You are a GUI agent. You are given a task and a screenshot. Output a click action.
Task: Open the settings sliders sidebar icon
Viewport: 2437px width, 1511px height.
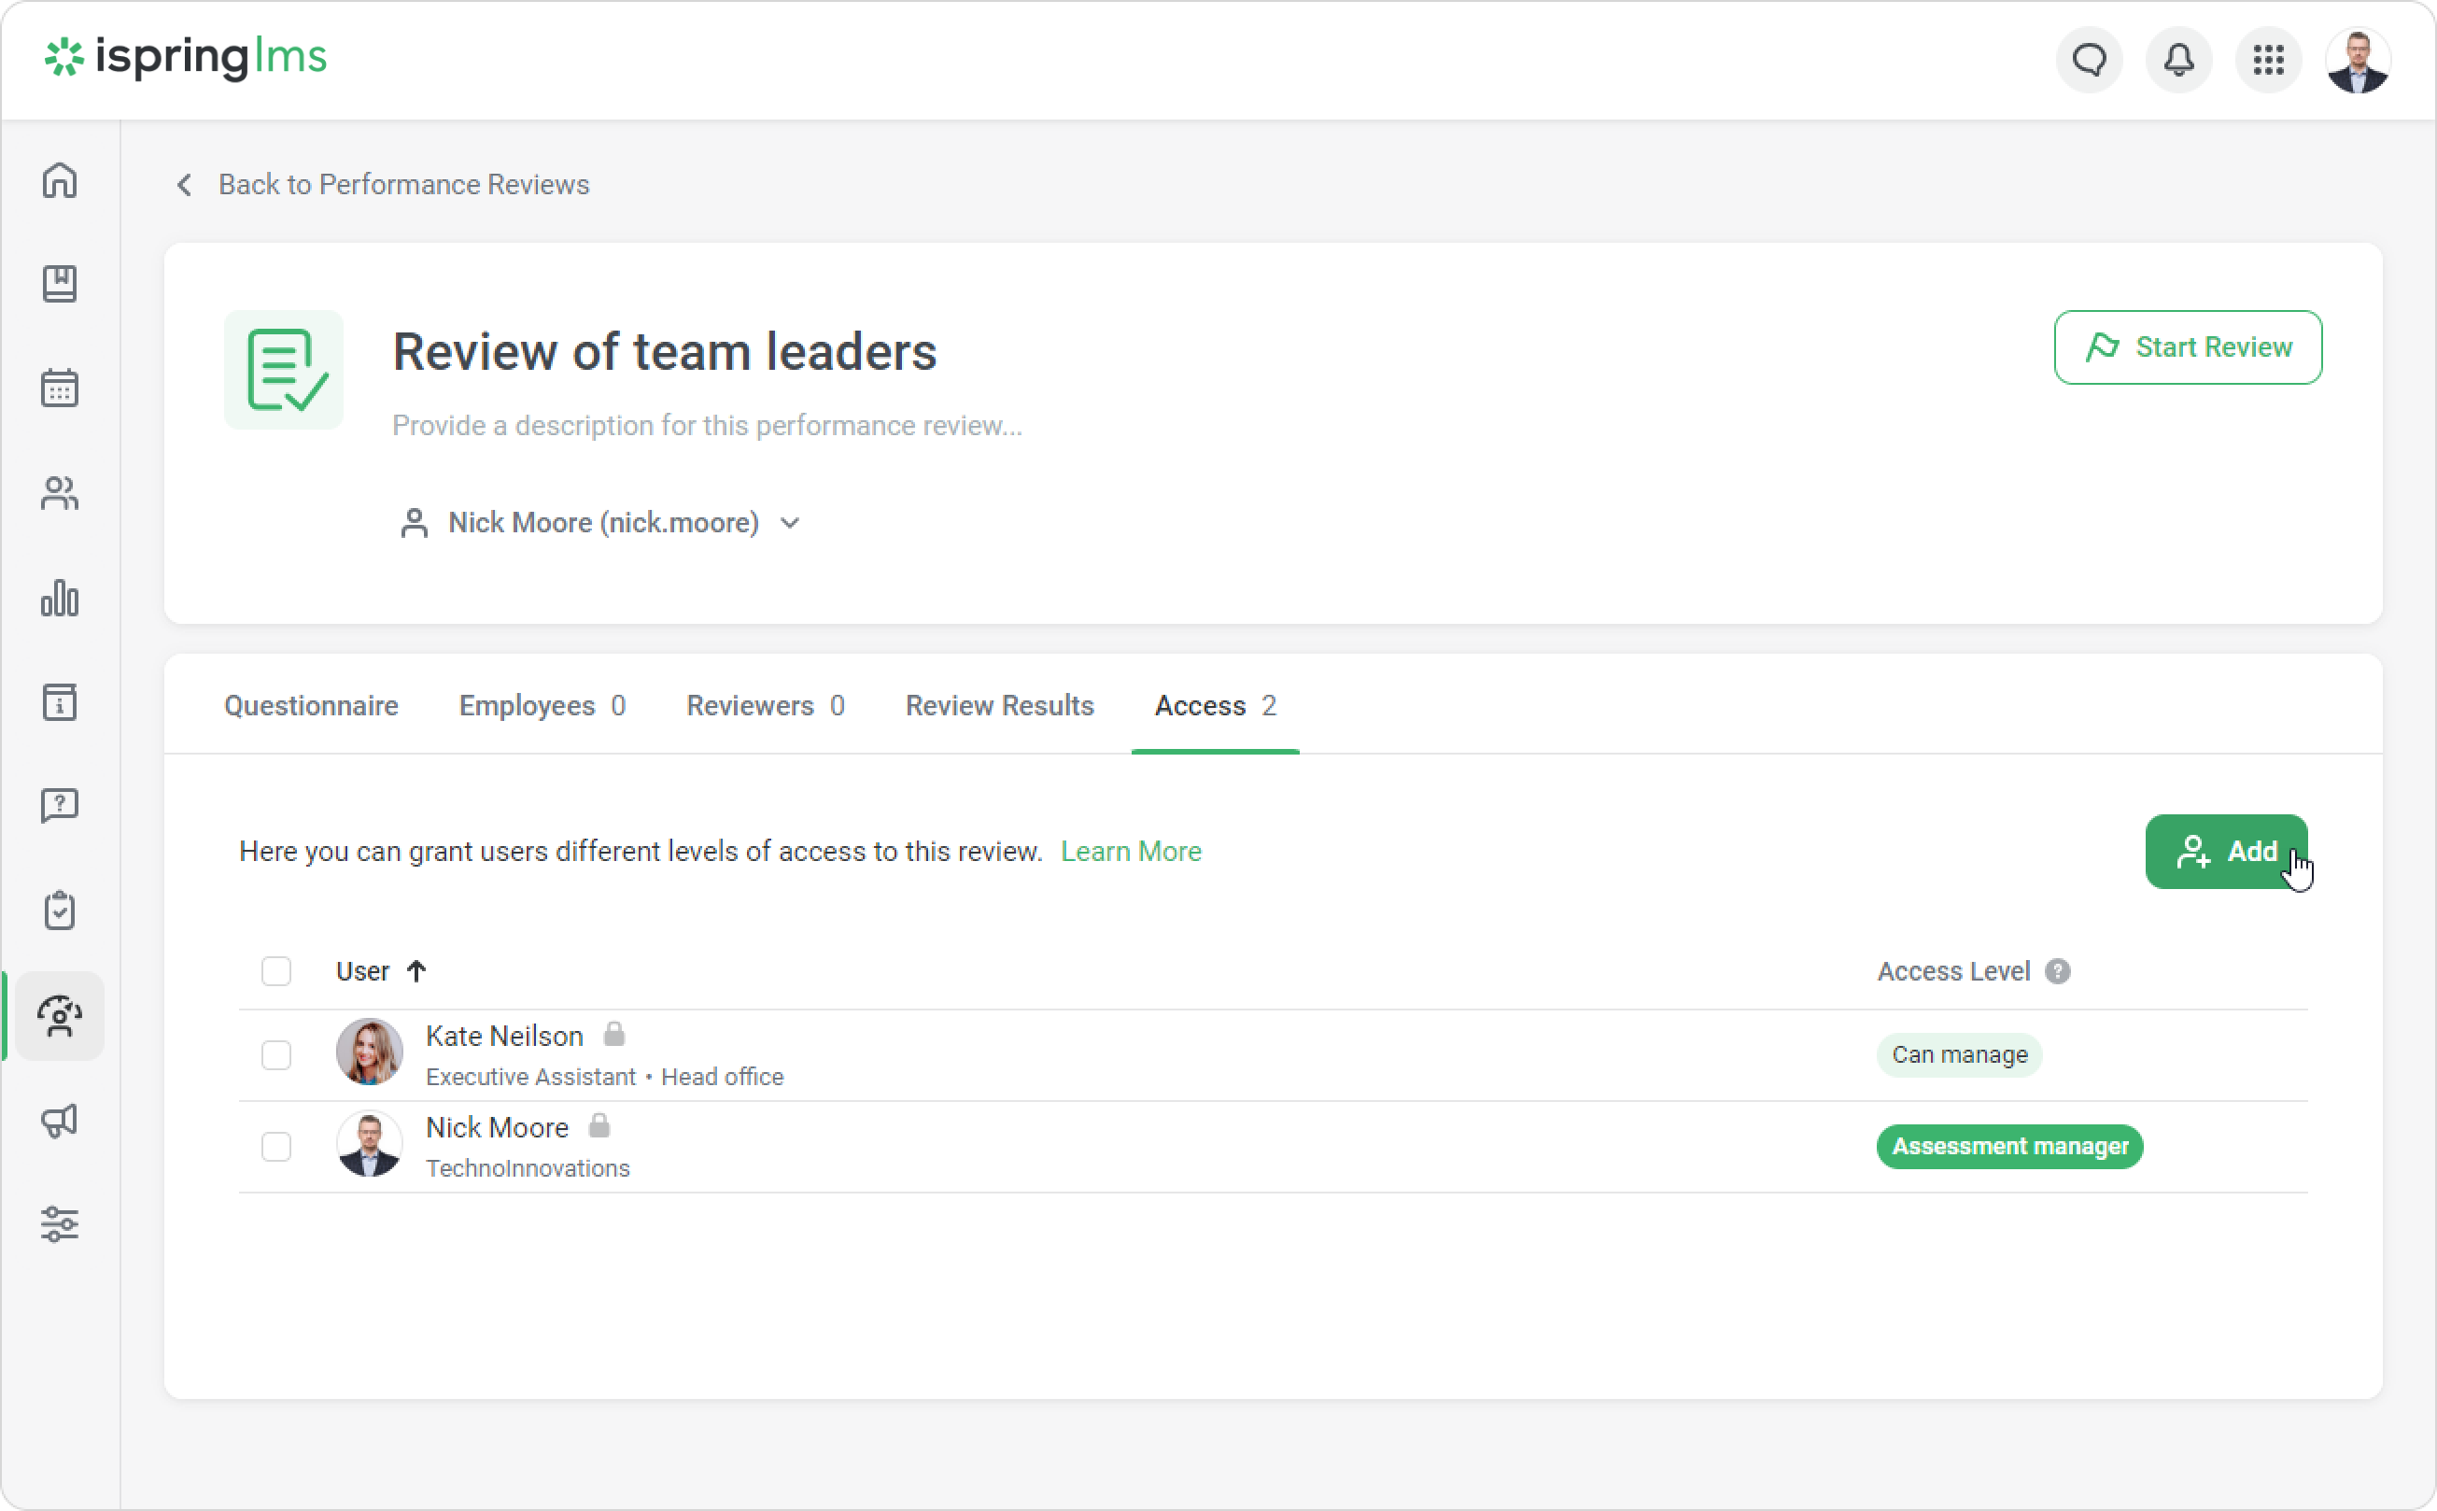[60, 1224]
